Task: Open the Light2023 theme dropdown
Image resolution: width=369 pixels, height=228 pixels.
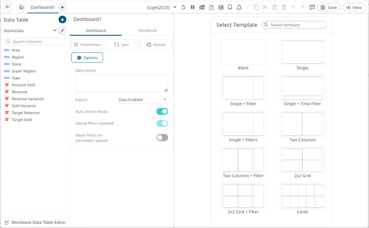Action: point(174,7)
